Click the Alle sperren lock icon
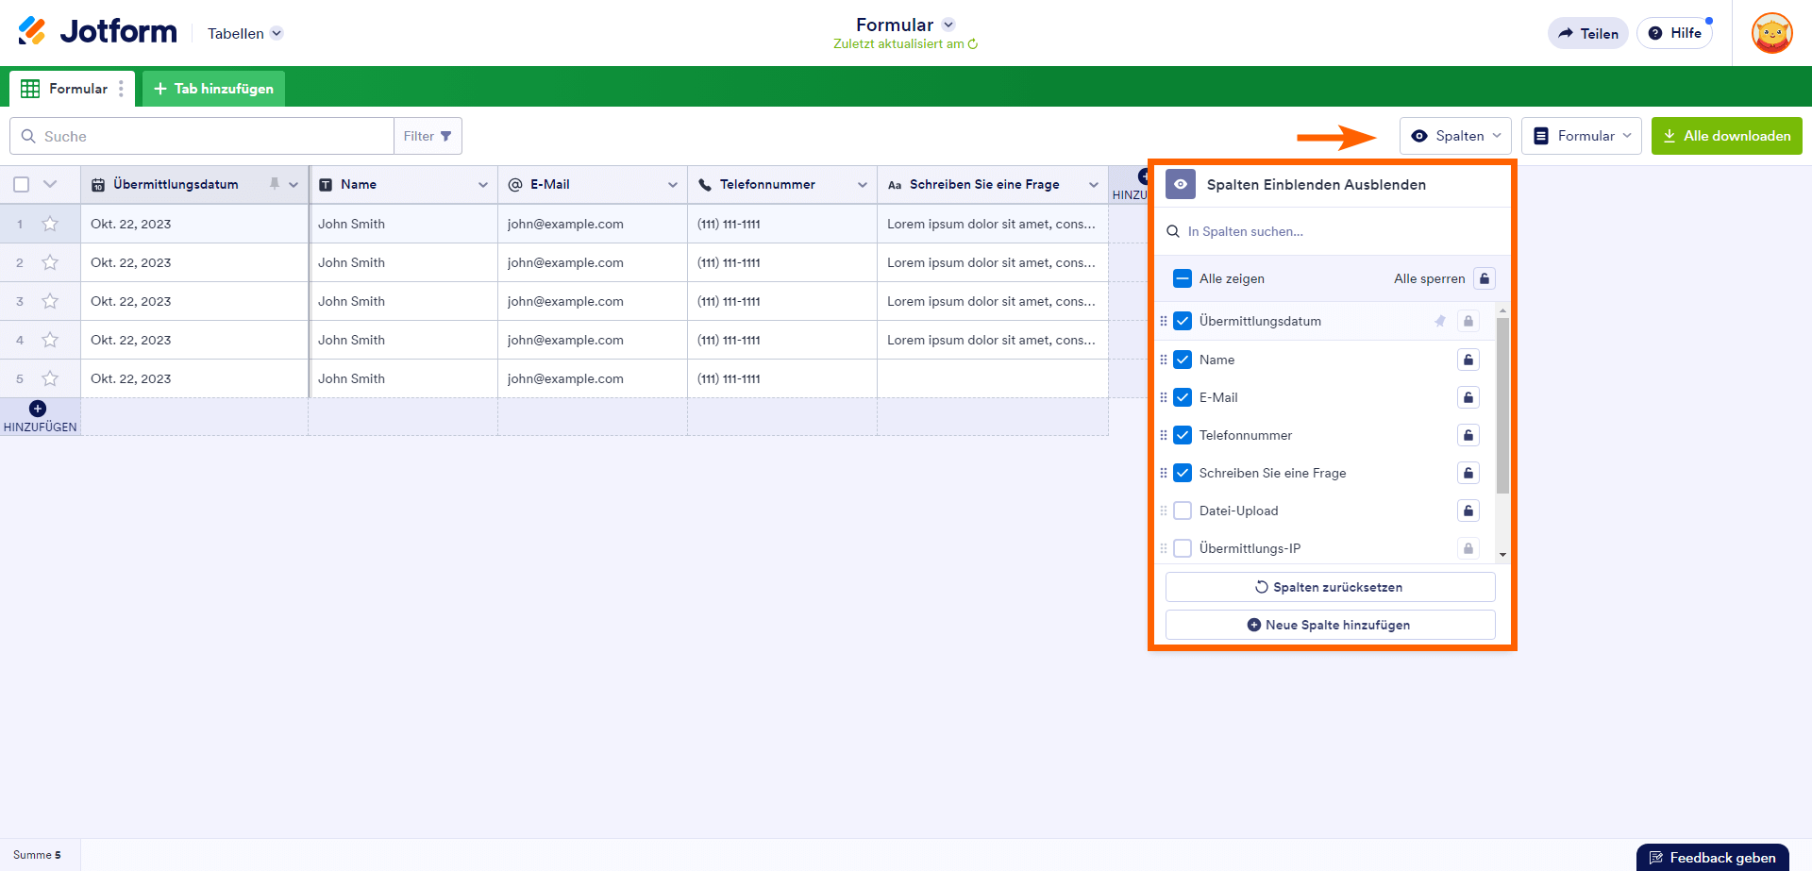Viewport: 1812px width, 871px height. tap(1485, 278)
